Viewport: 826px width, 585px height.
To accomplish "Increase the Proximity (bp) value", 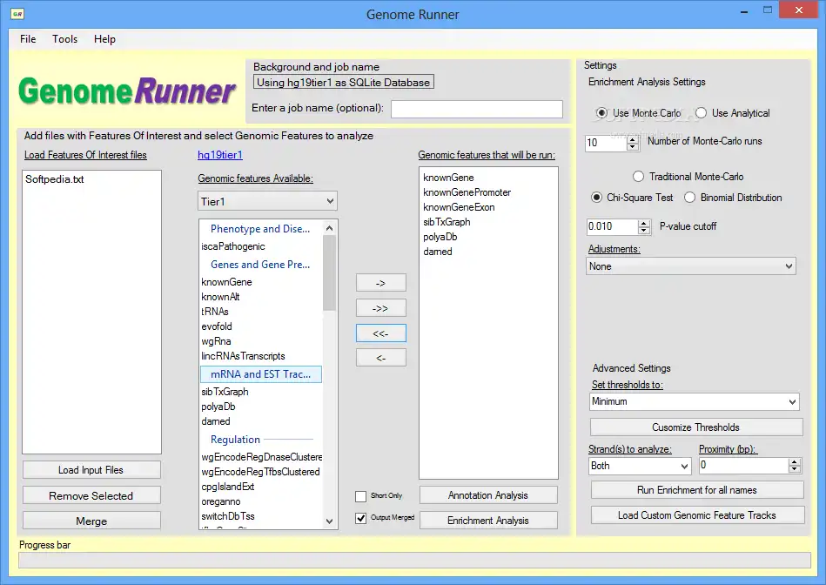I will [795, 462].
